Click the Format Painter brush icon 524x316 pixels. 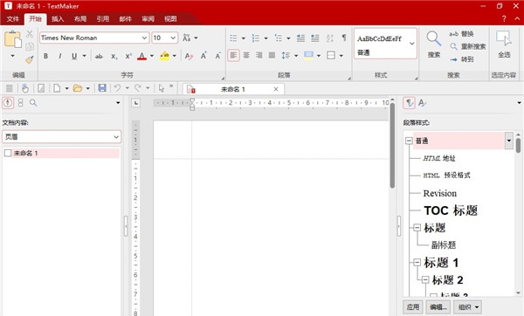(30, 59)
